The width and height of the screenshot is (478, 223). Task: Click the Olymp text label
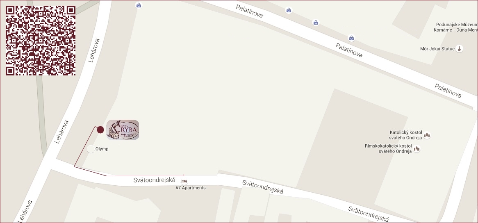(102, 149)
